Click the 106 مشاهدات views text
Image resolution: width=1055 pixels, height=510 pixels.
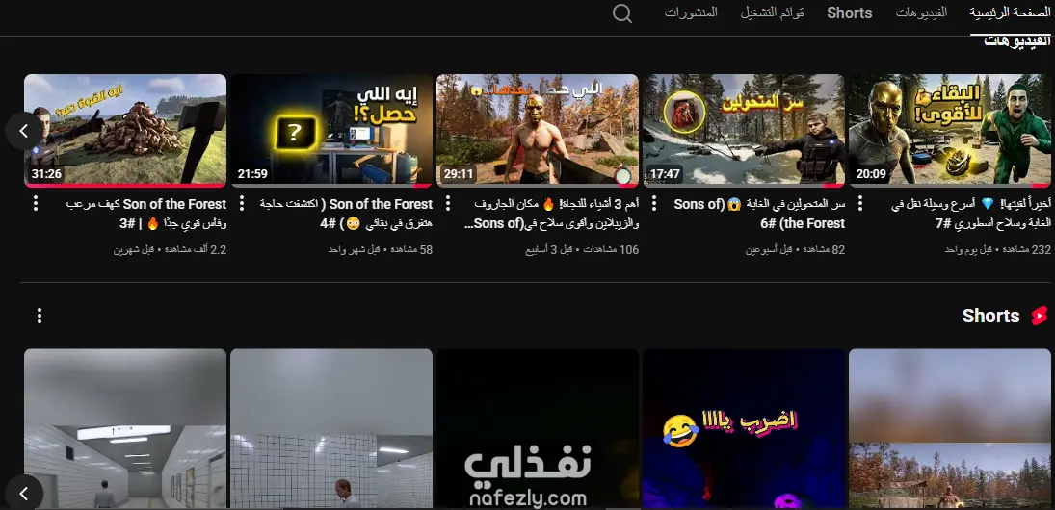pos(610,250)
